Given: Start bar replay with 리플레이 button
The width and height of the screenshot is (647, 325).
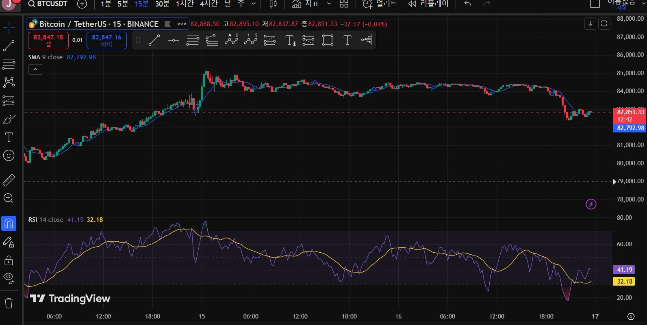Looking at the screenshot, I should [428, 4].
